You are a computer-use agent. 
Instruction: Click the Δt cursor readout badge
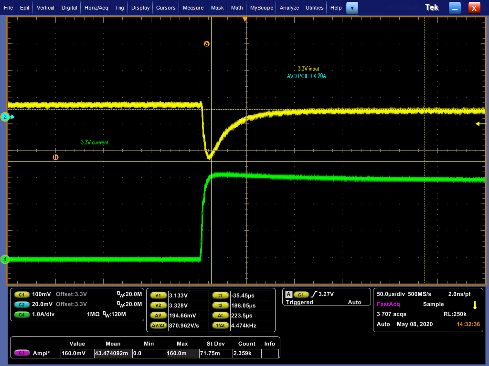tap(221, 315)
